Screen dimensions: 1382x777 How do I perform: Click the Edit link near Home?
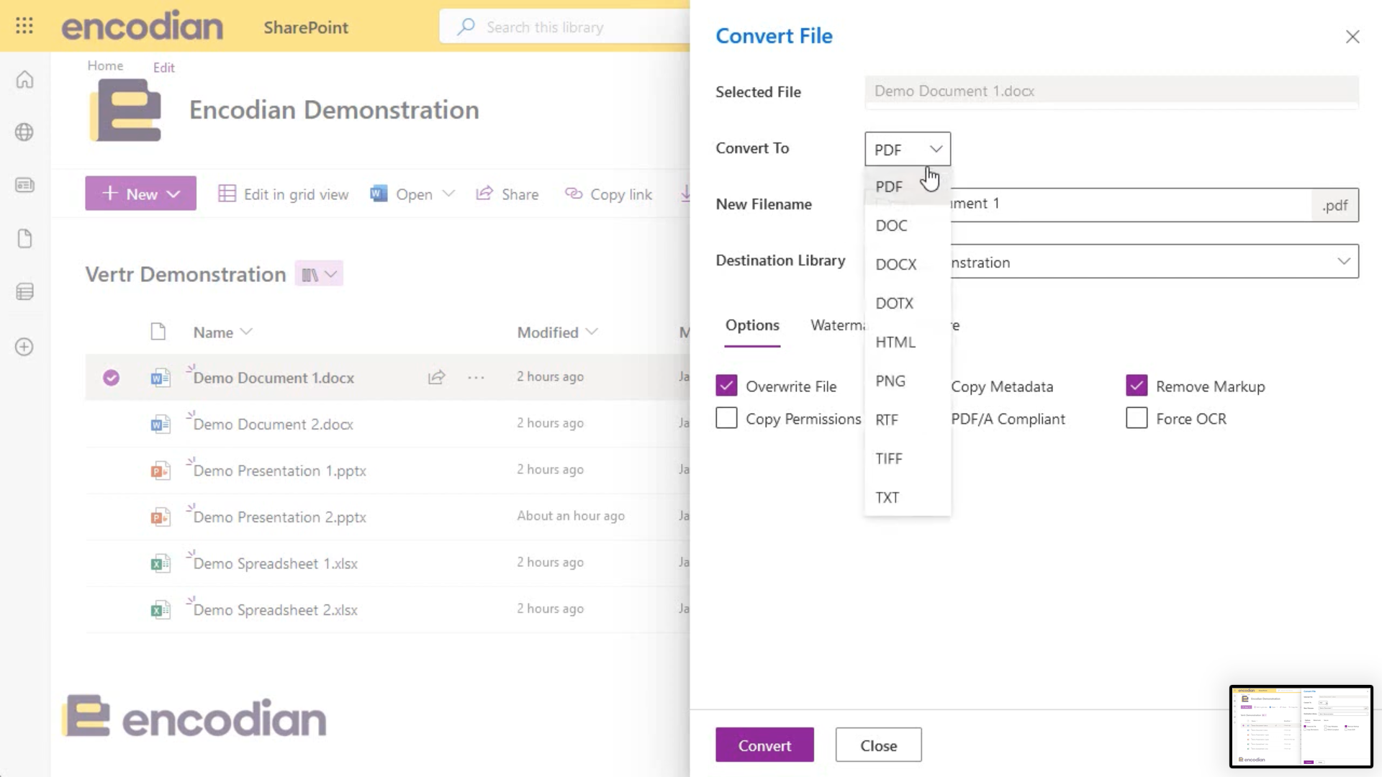(x=163, y=68)
